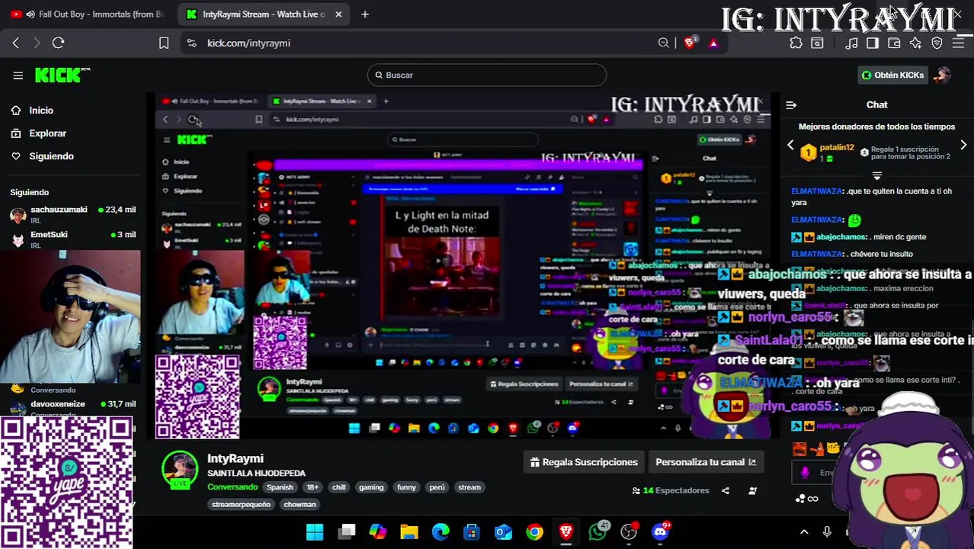Select the perú tag
Image resolution: width=974 pixels, height=549 pixels.
(x=437, y=487)
